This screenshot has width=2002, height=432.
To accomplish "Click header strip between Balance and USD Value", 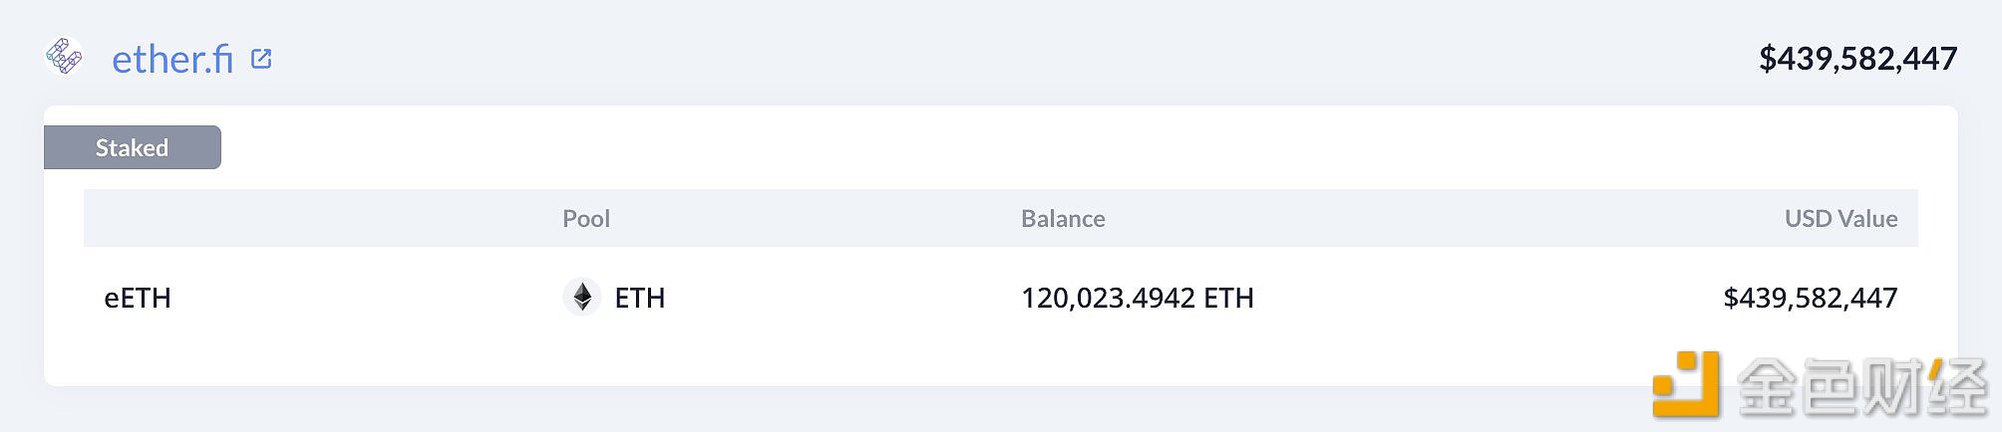I will point(1446,219).
